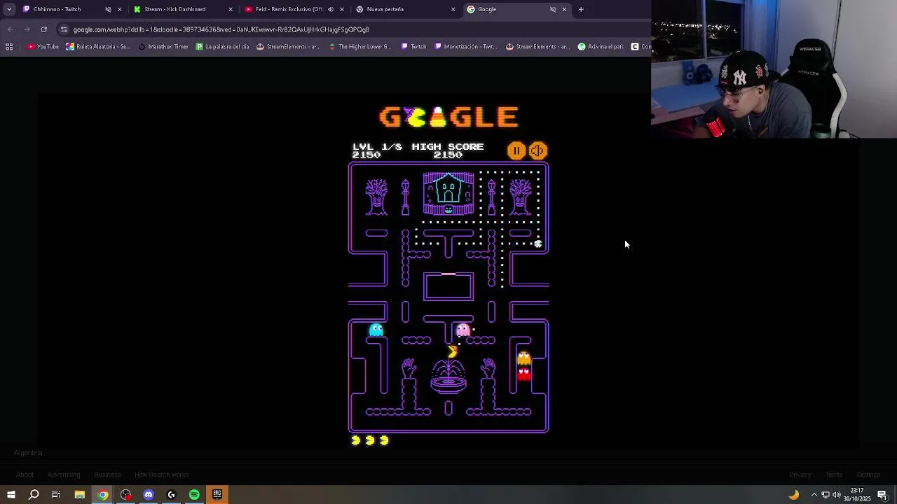Unmute the Google tab's muted speaker icon
Viewport: 897px width, 504px height.
coord(553,9)
